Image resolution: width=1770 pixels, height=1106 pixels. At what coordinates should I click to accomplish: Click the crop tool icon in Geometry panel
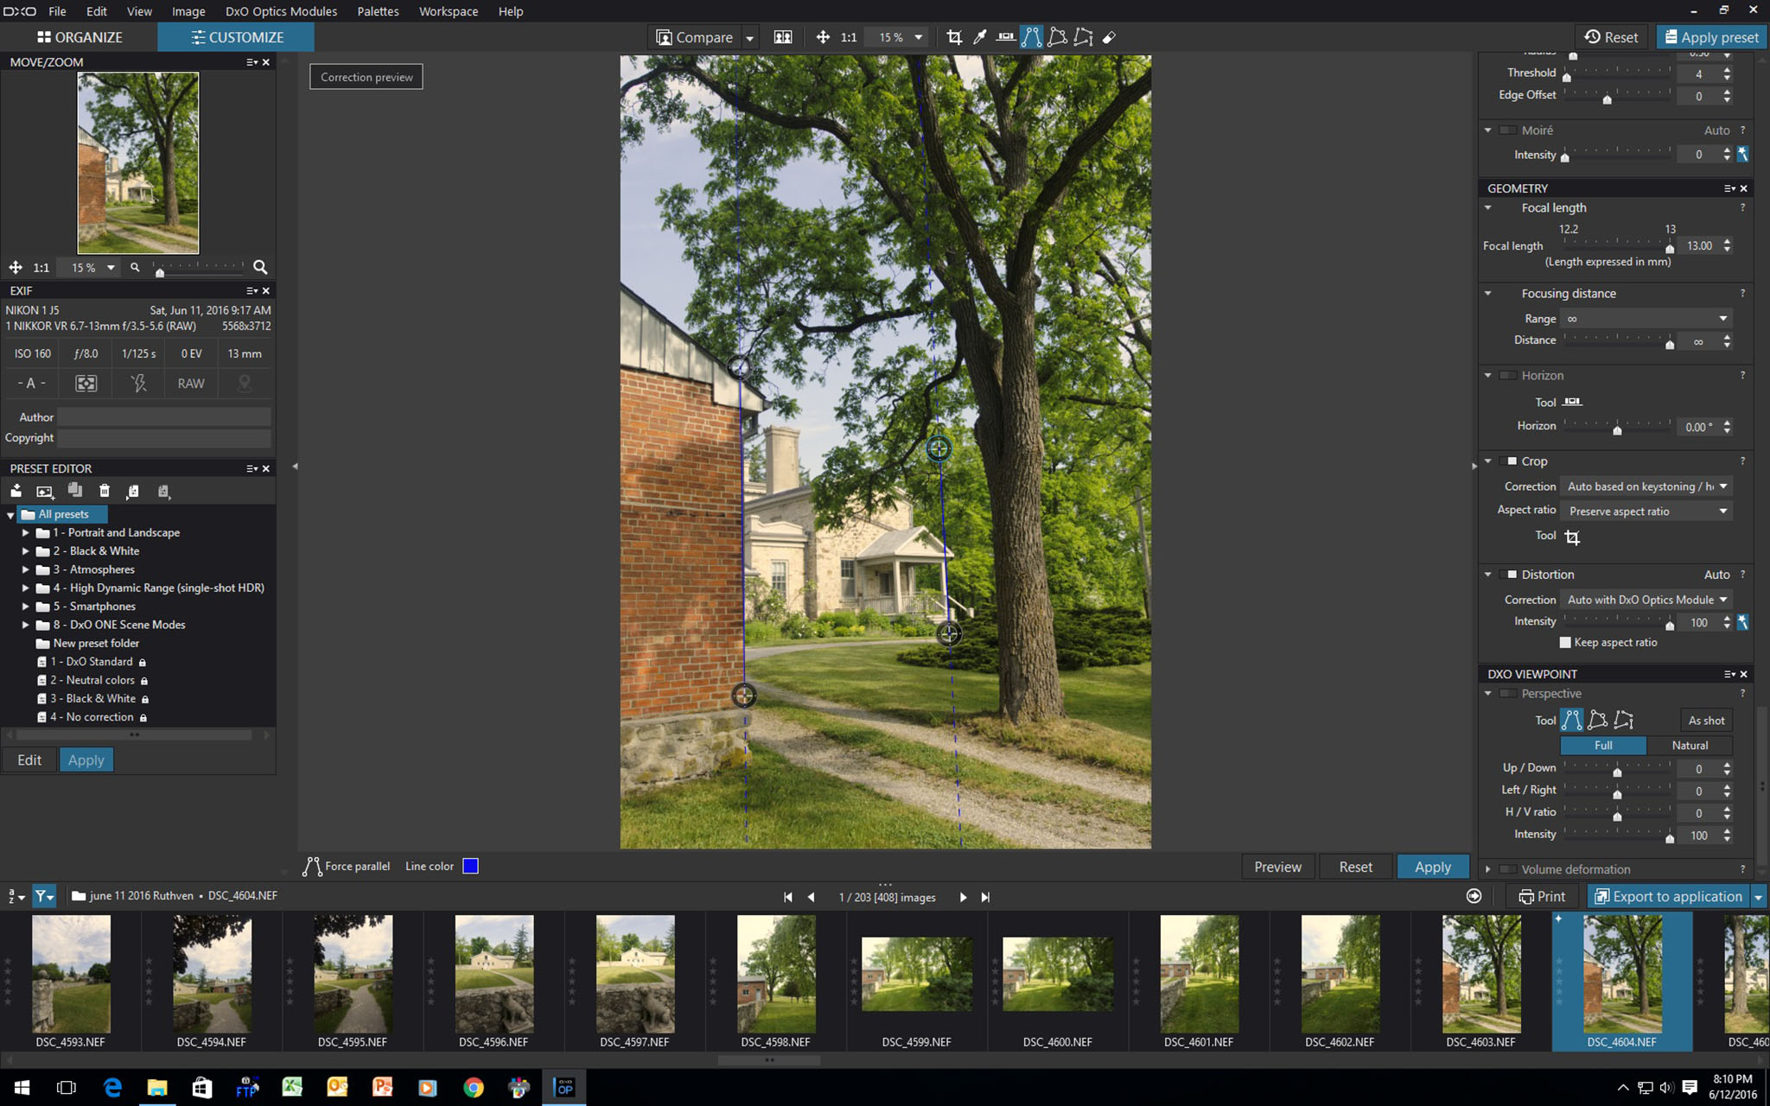tap(1572, 537)
